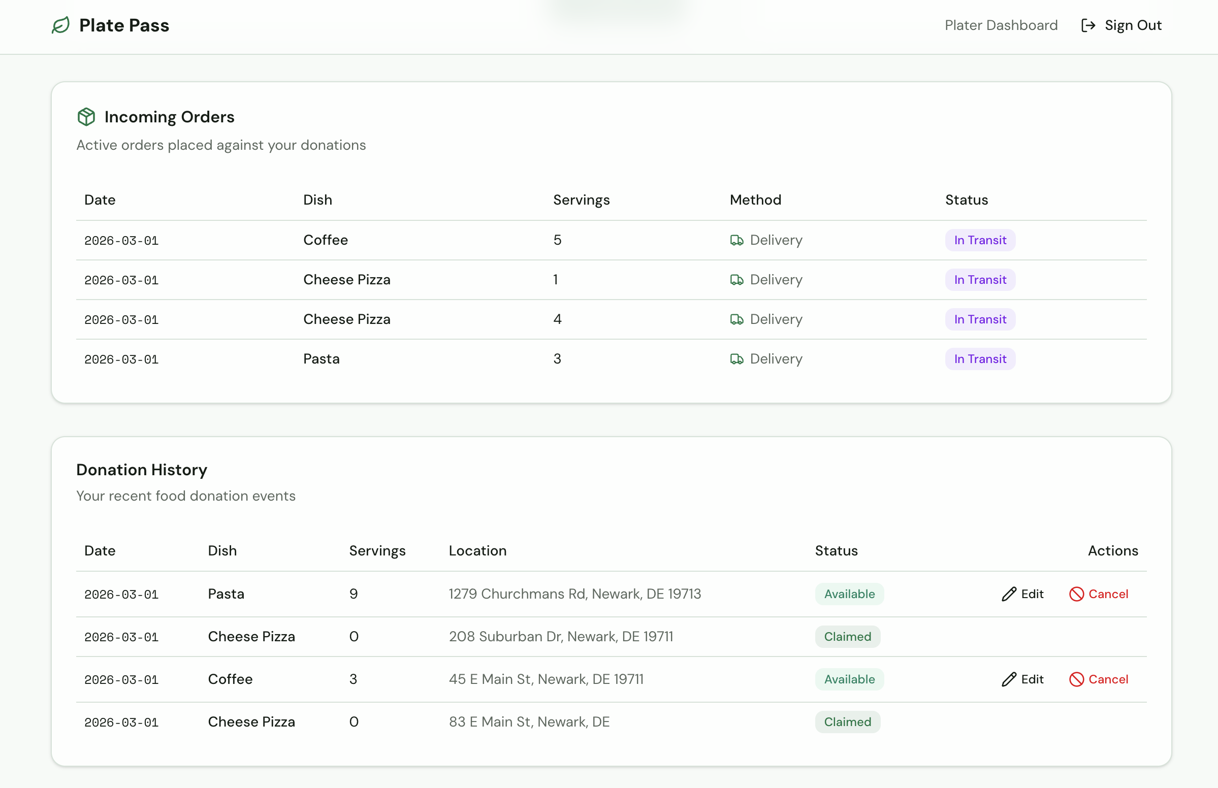Image resolution: width=1218 pixels, height=788 pixels.
Task: Click Available badge in Pasta donation row
Action: pos(849,594)
